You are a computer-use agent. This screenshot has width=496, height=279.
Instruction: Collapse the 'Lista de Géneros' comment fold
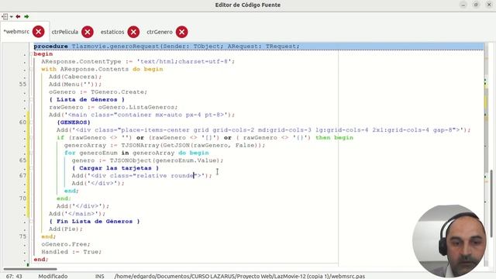coord(31,100)
